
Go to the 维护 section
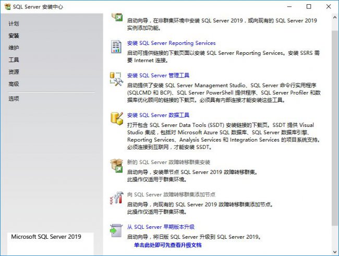(14, 48)
